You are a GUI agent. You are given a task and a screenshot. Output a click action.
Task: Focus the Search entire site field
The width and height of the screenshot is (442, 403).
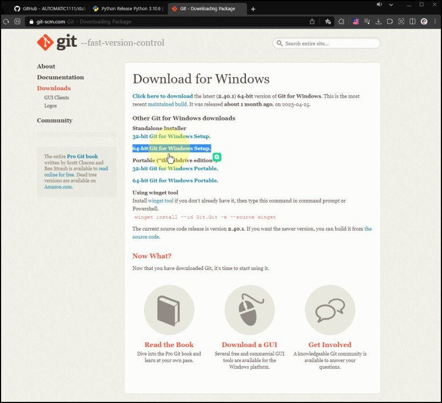point(326,43)
